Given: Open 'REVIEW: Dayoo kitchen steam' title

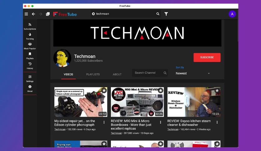Looking at the screenshot, I should (189, 123).
